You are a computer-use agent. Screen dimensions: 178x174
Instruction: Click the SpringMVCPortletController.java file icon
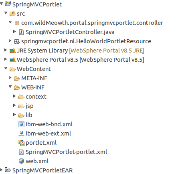pos(21,32)
